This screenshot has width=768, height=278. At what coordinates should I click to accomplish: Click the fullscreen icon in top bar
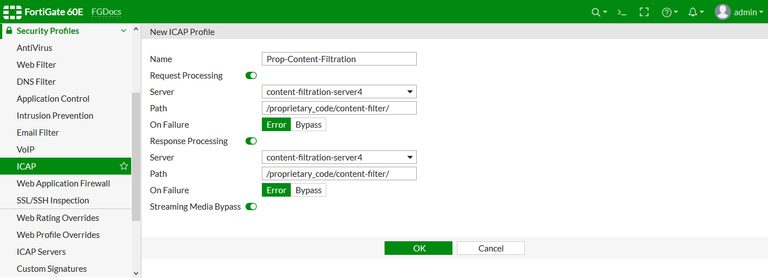(644, 12)
